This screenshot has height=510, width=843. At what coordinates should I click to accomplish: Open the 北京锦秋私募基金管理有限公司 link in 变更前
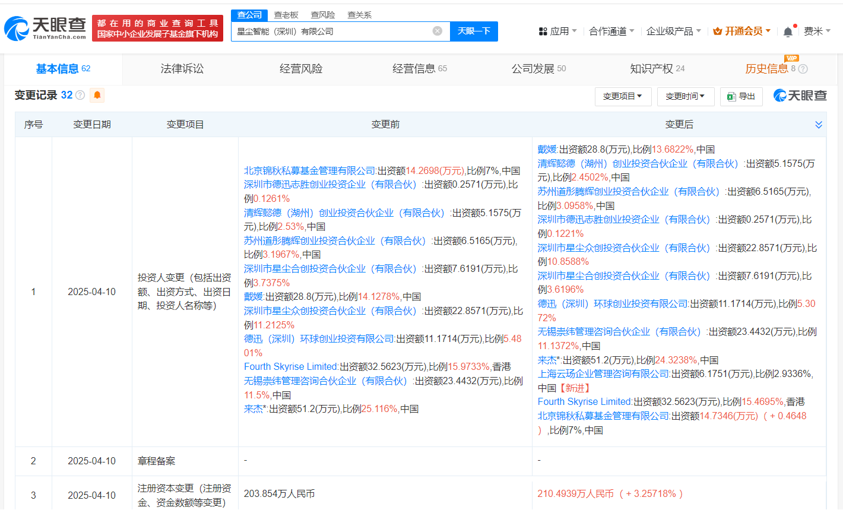pyautogui.click(x=309, y=171)
